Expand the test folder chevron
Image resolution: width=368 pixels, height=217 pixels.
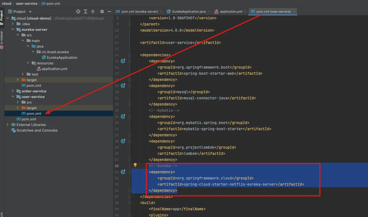pos(23,74)
